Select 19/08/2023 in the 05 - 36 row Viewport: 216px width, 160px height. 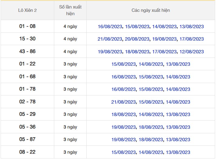pos(124,127)
